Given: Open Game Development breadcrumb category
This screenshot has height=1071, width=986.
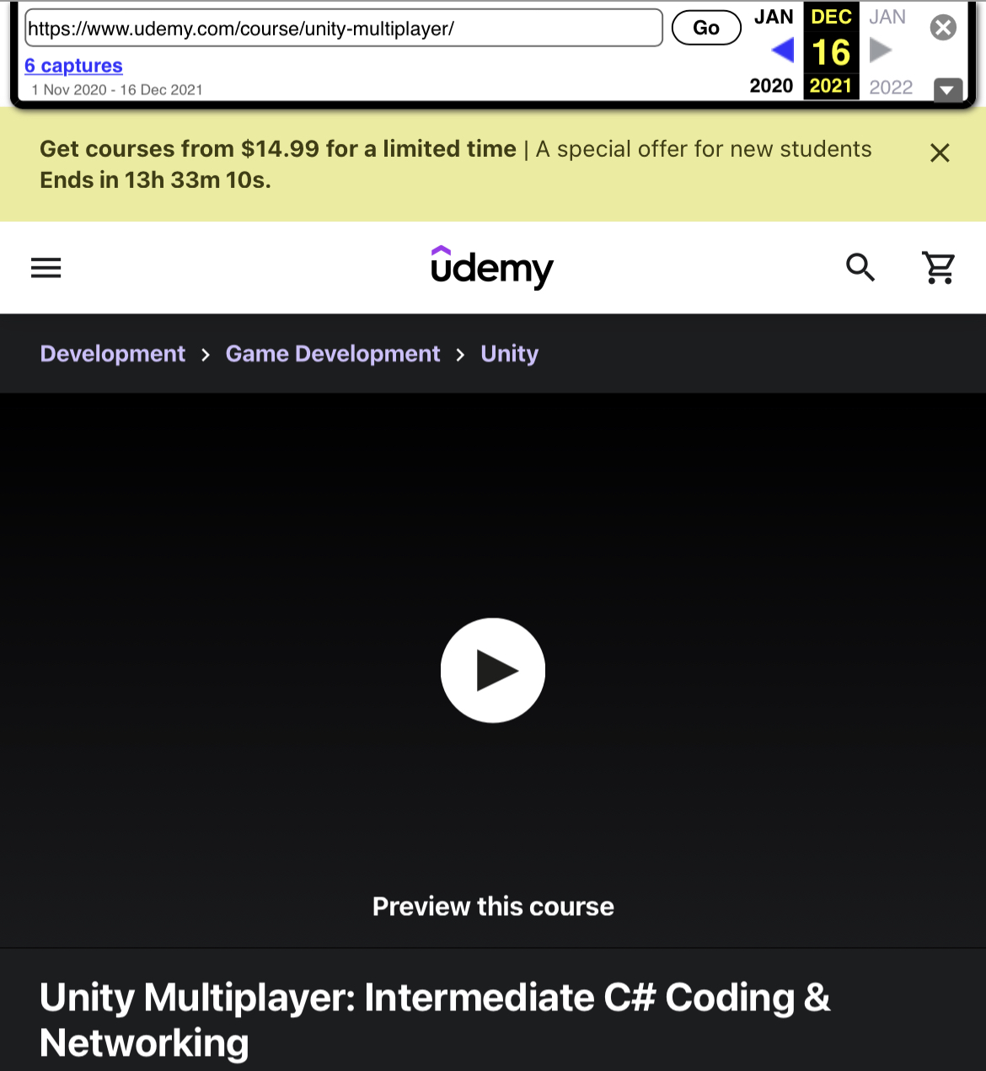Looking at the screenshot, I should [333, 354].
